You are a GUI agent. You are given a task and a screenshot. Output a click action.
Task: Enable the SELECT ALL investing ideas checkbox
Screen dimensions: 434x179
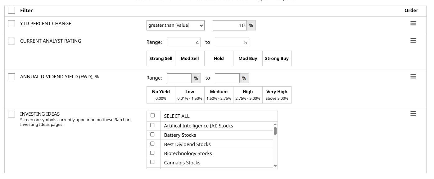152,116
